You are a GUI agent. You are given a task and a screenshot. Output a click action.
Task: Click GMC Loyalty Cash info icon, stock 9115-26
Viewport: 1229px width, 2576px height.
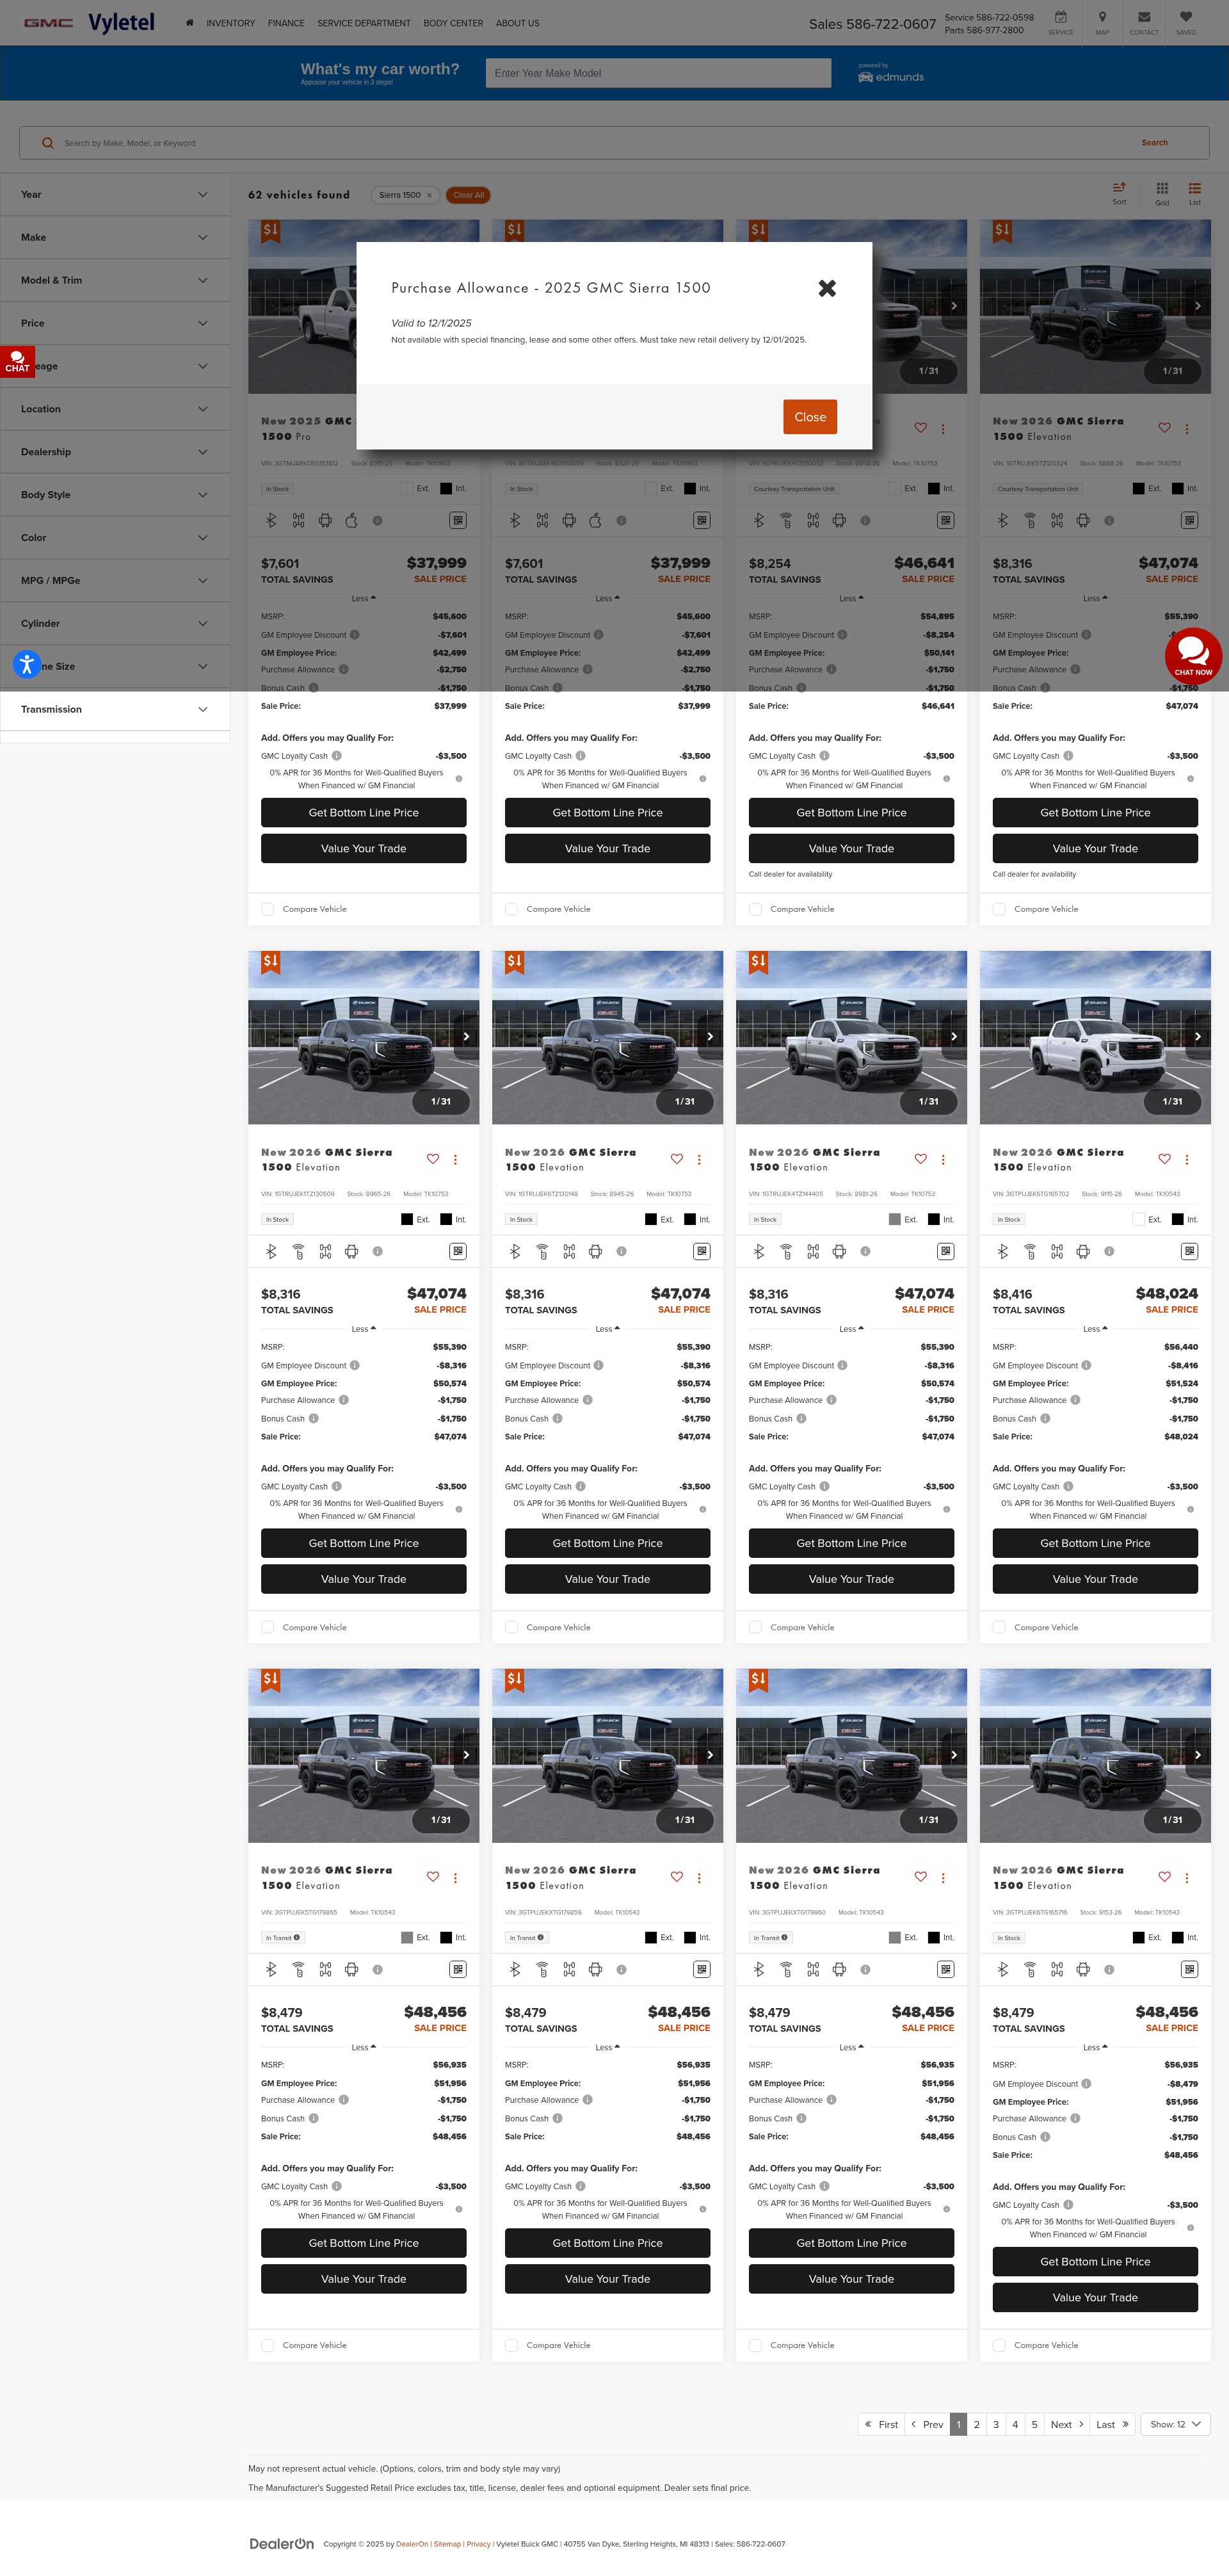pyautogui.click(x=1068, y=1486)
